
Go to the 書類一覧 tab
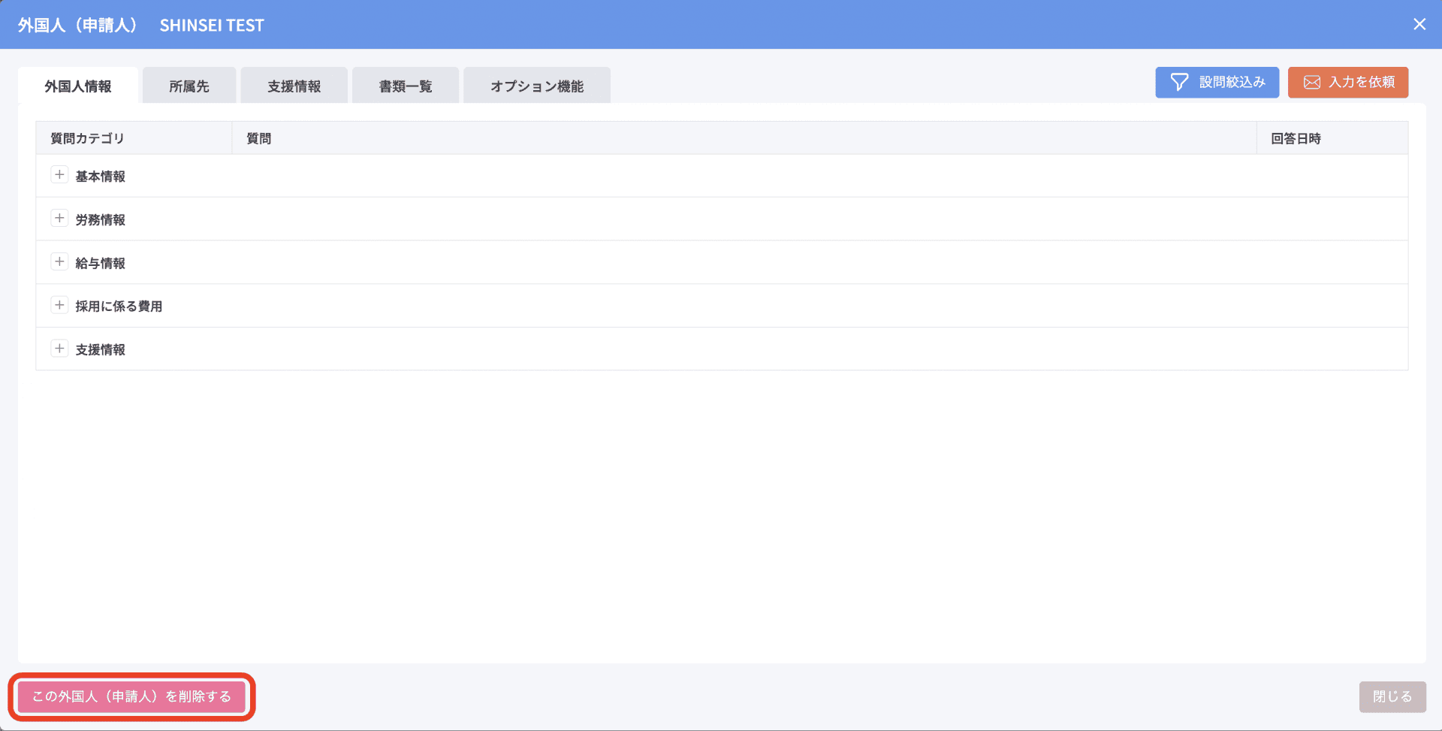tap(405, 86)
